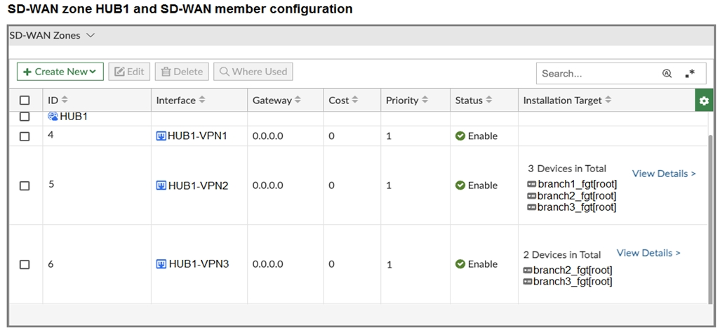The height and width of the screenshot is (333, 720).
Task: Click the HUB1-VPN3 interface icon
Action: click(x=161, y=264)
